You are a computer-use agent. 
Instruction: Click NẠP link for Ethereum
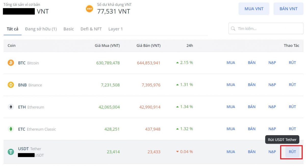coord(272,107)
